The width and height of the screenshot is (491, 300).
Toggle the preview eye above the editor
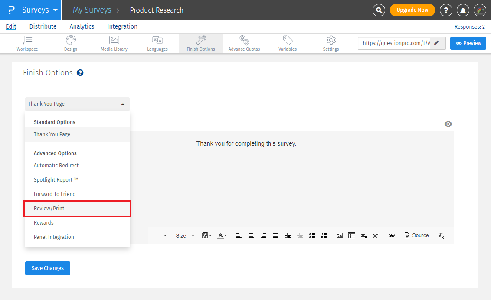(448, 124)
